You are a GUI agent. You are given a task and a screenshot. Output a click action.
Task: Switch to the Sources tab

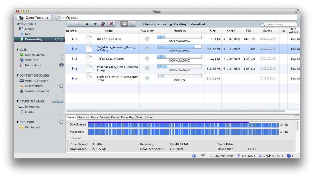click(x=83, y=117)
